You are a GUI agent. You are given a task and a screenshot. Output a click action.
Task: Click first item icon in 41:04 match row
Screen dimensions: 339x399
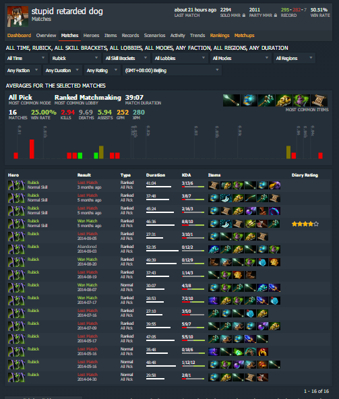coord(214,185)
